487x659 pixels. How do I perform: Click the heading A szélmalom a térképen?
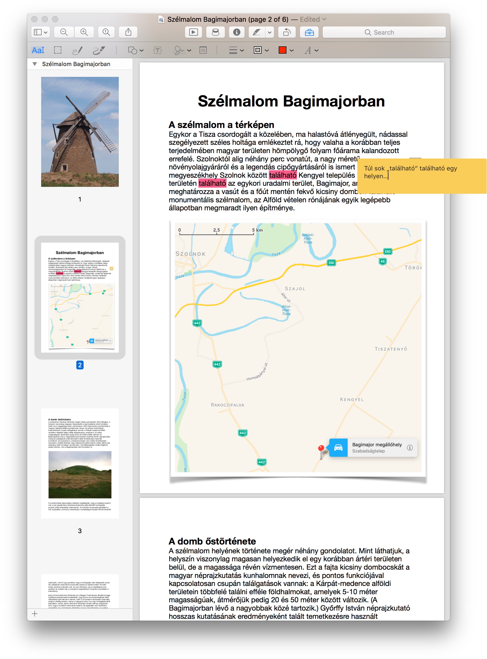222,125
